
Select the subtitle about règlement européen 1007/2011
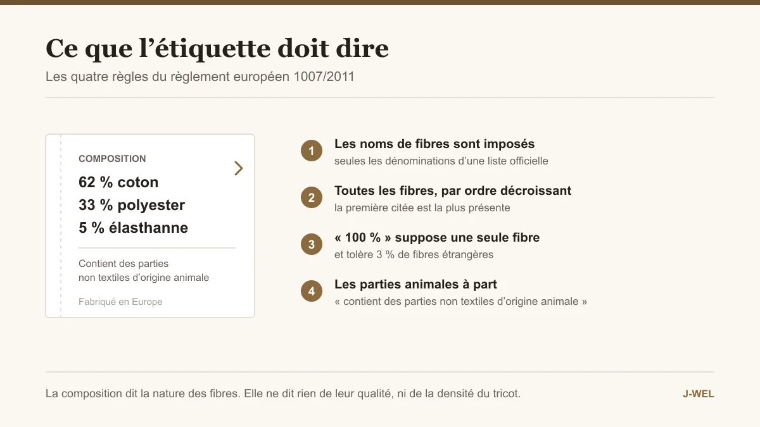[x=200, y=77]
